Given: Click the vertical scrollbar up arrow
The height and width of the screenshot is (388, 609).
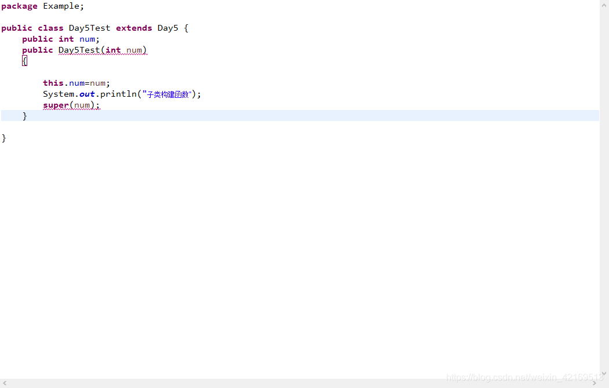Looking at the screenshot, I should pyautogui.click(x=604, y=4).
